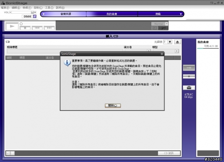Click the import arrow button
The image size is (224, 162).
tap(189, 68)
